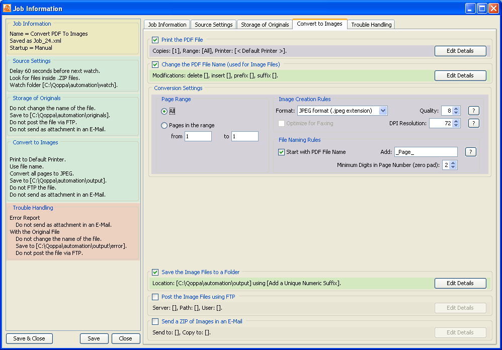Open the Job Information summary panel heading
502x350 pixels.
32,24
